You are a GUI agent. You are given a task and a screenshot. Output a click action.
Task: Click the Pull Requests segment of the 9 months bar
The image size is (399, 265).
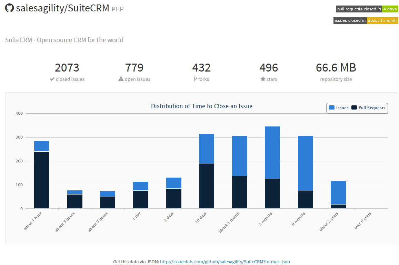tap(306, 200)
